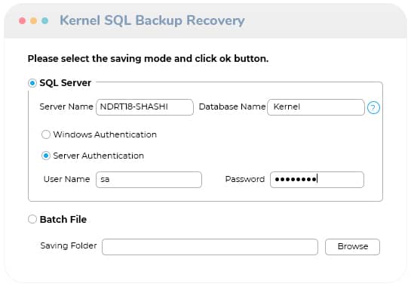Click the 'Server Name' label
The image size is (411, 287).
(66, 106)
